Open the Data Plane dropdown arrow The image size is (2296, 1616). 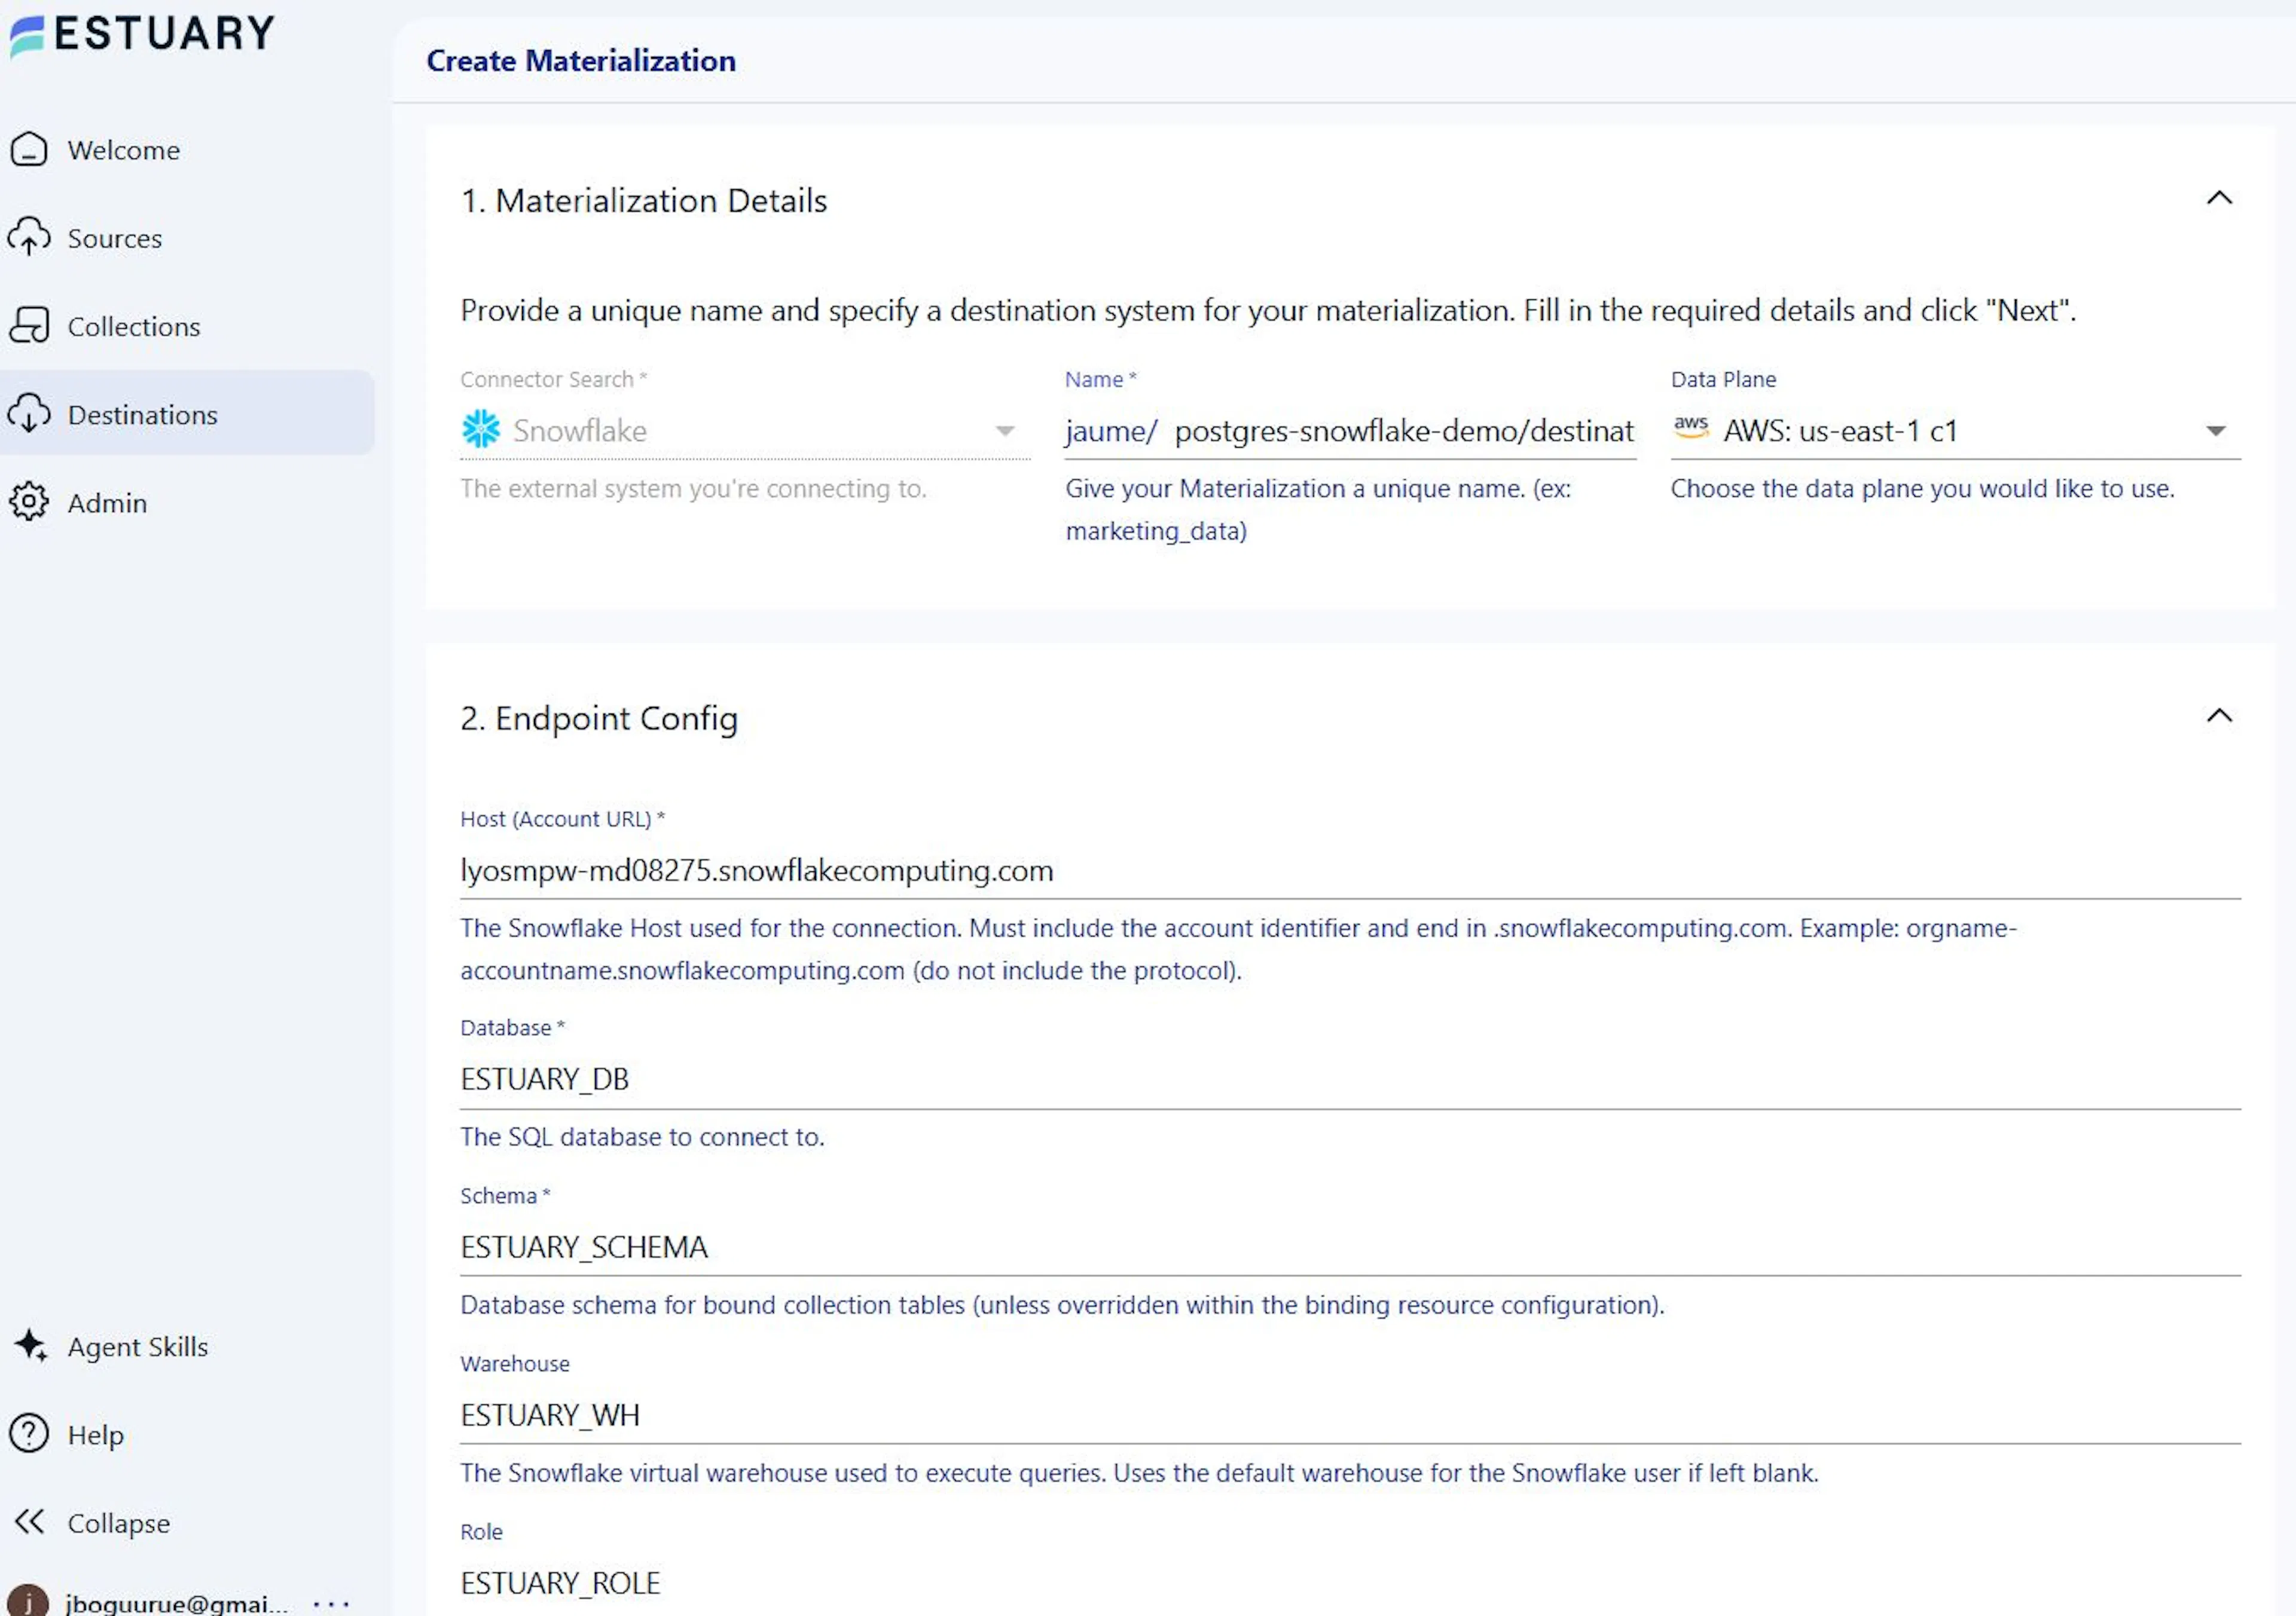[x=2216, y=431]
